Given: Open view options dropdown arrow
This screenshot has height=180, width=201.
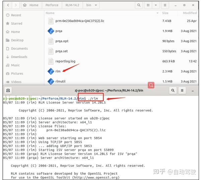Looking at the screenshot, I should 156,5.
